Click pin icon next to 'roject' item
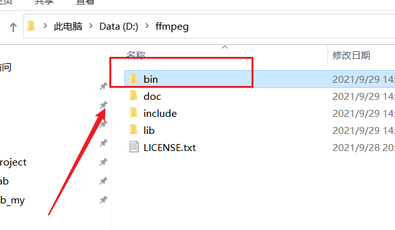This screenshot has width=395, height=230. [103, 162]
